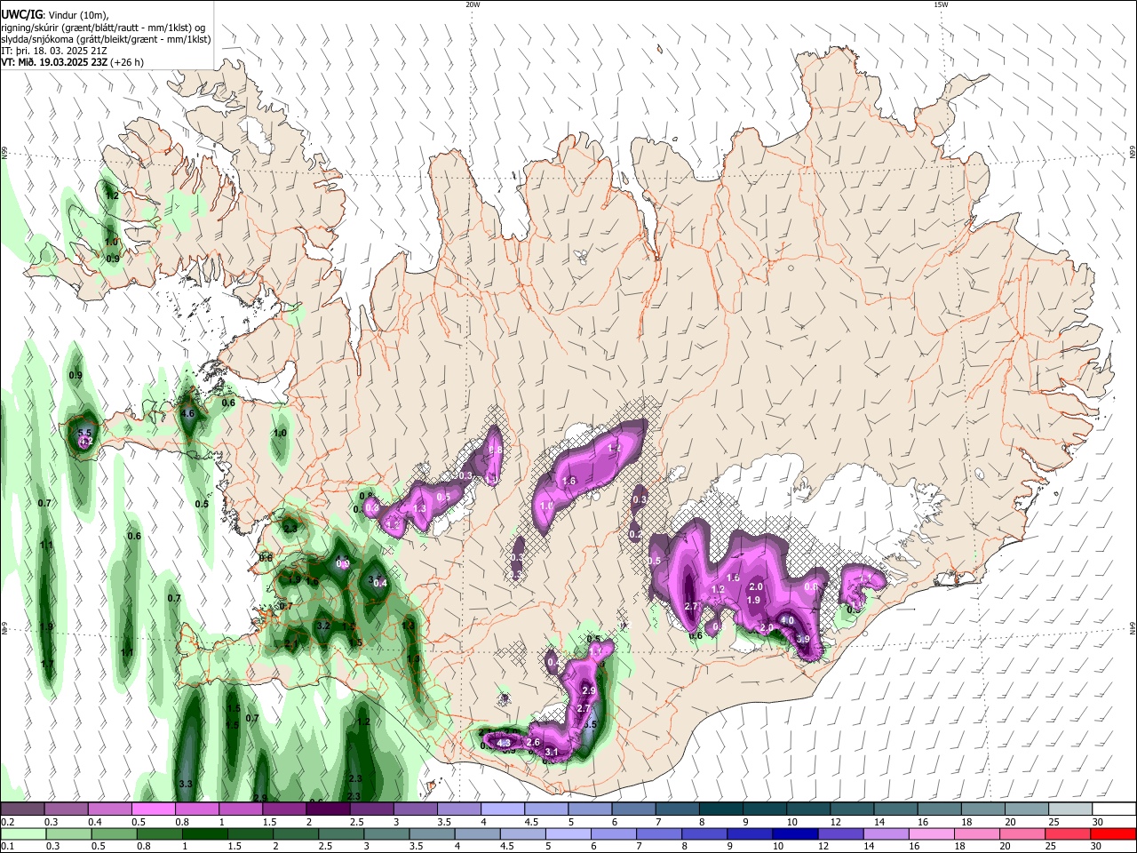1137x853 pixels.
Task: Click the '3.3' precipitation value on the map
Action: click(x=187, y=784)
